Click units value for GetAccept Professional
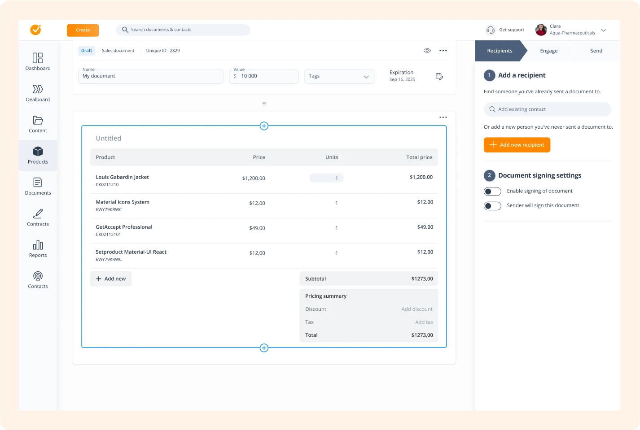 point(337,228)
